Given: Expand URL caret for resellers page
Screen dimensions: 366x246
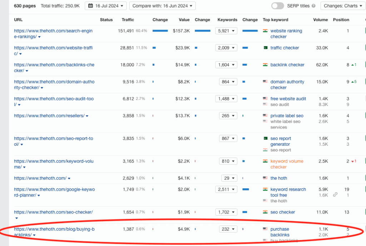Looking at the screenshot, I should (x=87, y=116).
